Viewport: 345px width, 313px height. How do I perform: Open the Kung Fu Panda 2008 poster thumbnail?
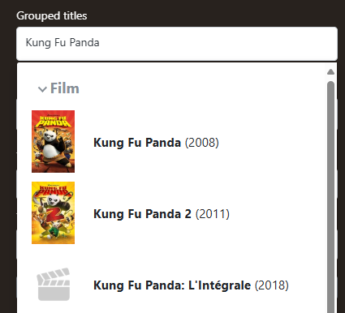(x=53, y=141)
